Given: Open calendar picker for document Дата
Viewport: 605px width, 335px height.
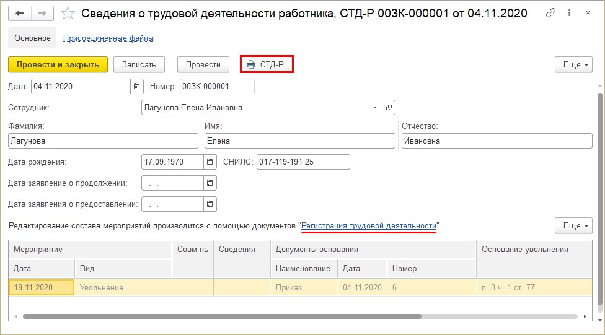Looking at the screenshot, I should (x=137, y=86).
